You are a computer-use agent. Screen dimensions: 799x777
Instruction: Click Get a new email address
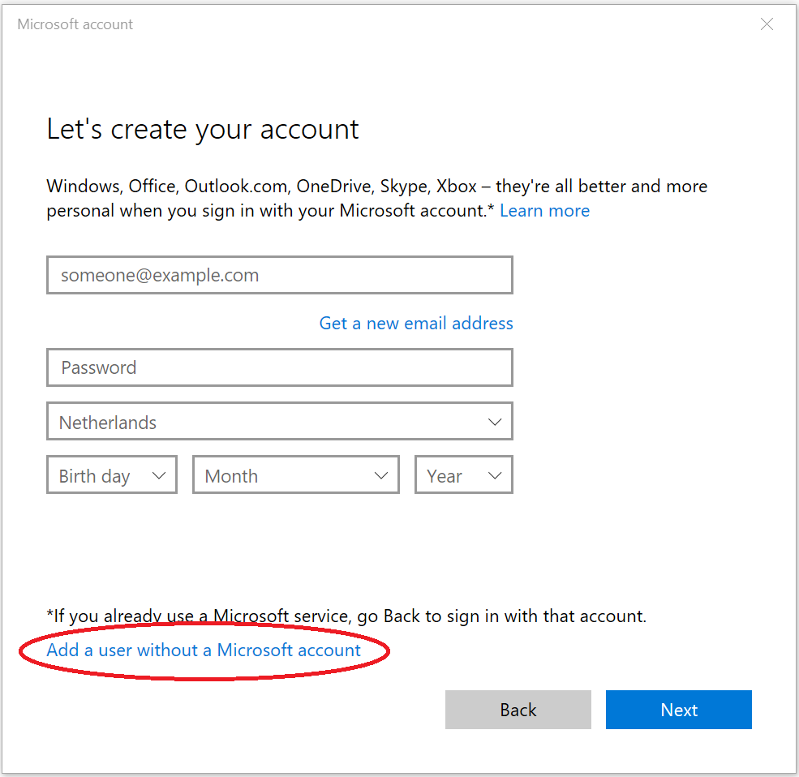[x=416, y=324]
